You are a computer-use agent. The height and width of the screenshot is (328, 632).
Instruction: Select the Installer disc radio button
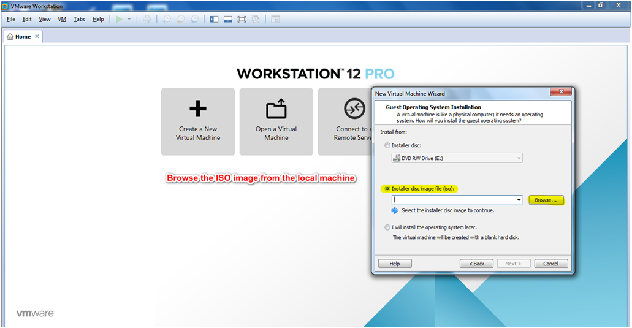[x=387, y=145]
